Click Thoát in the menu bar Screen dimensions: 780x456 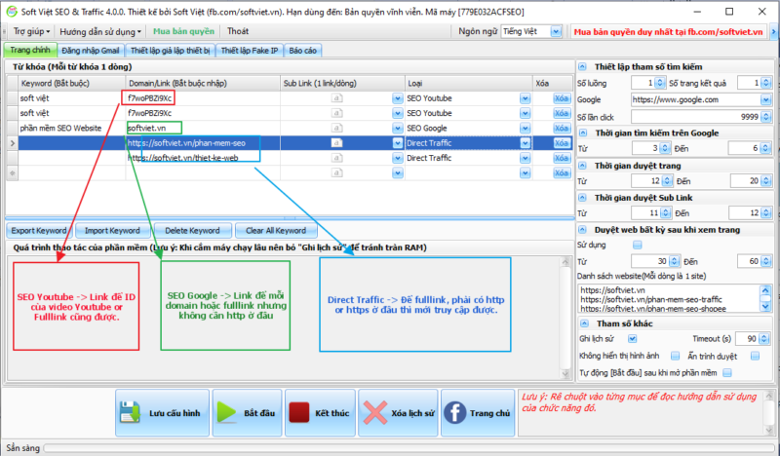tap(238, 31)
